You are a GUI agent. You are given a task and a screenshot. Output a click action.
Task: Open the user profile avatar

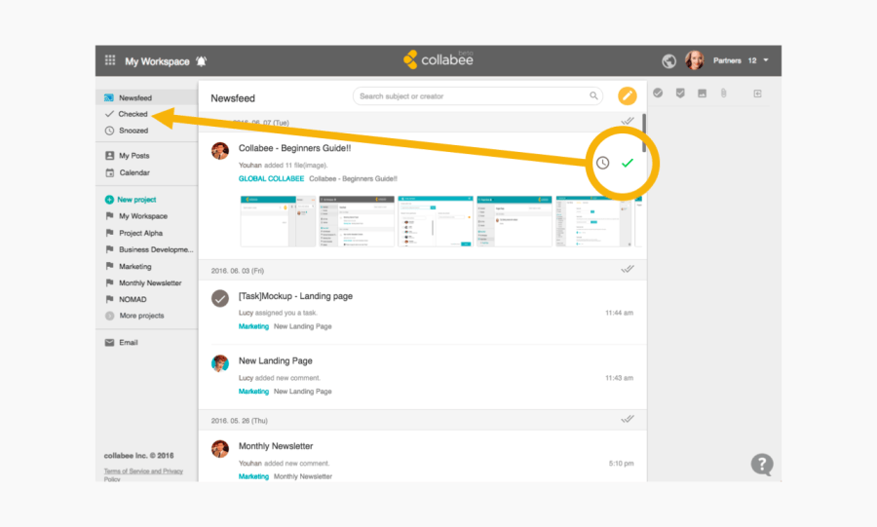[695, 60]
